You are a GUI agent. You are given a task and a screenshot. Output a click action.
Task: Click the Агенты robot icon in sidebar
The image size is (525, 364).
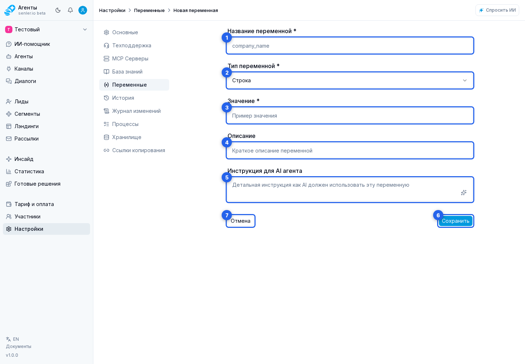pyautogui.click(x=9, y=56)
